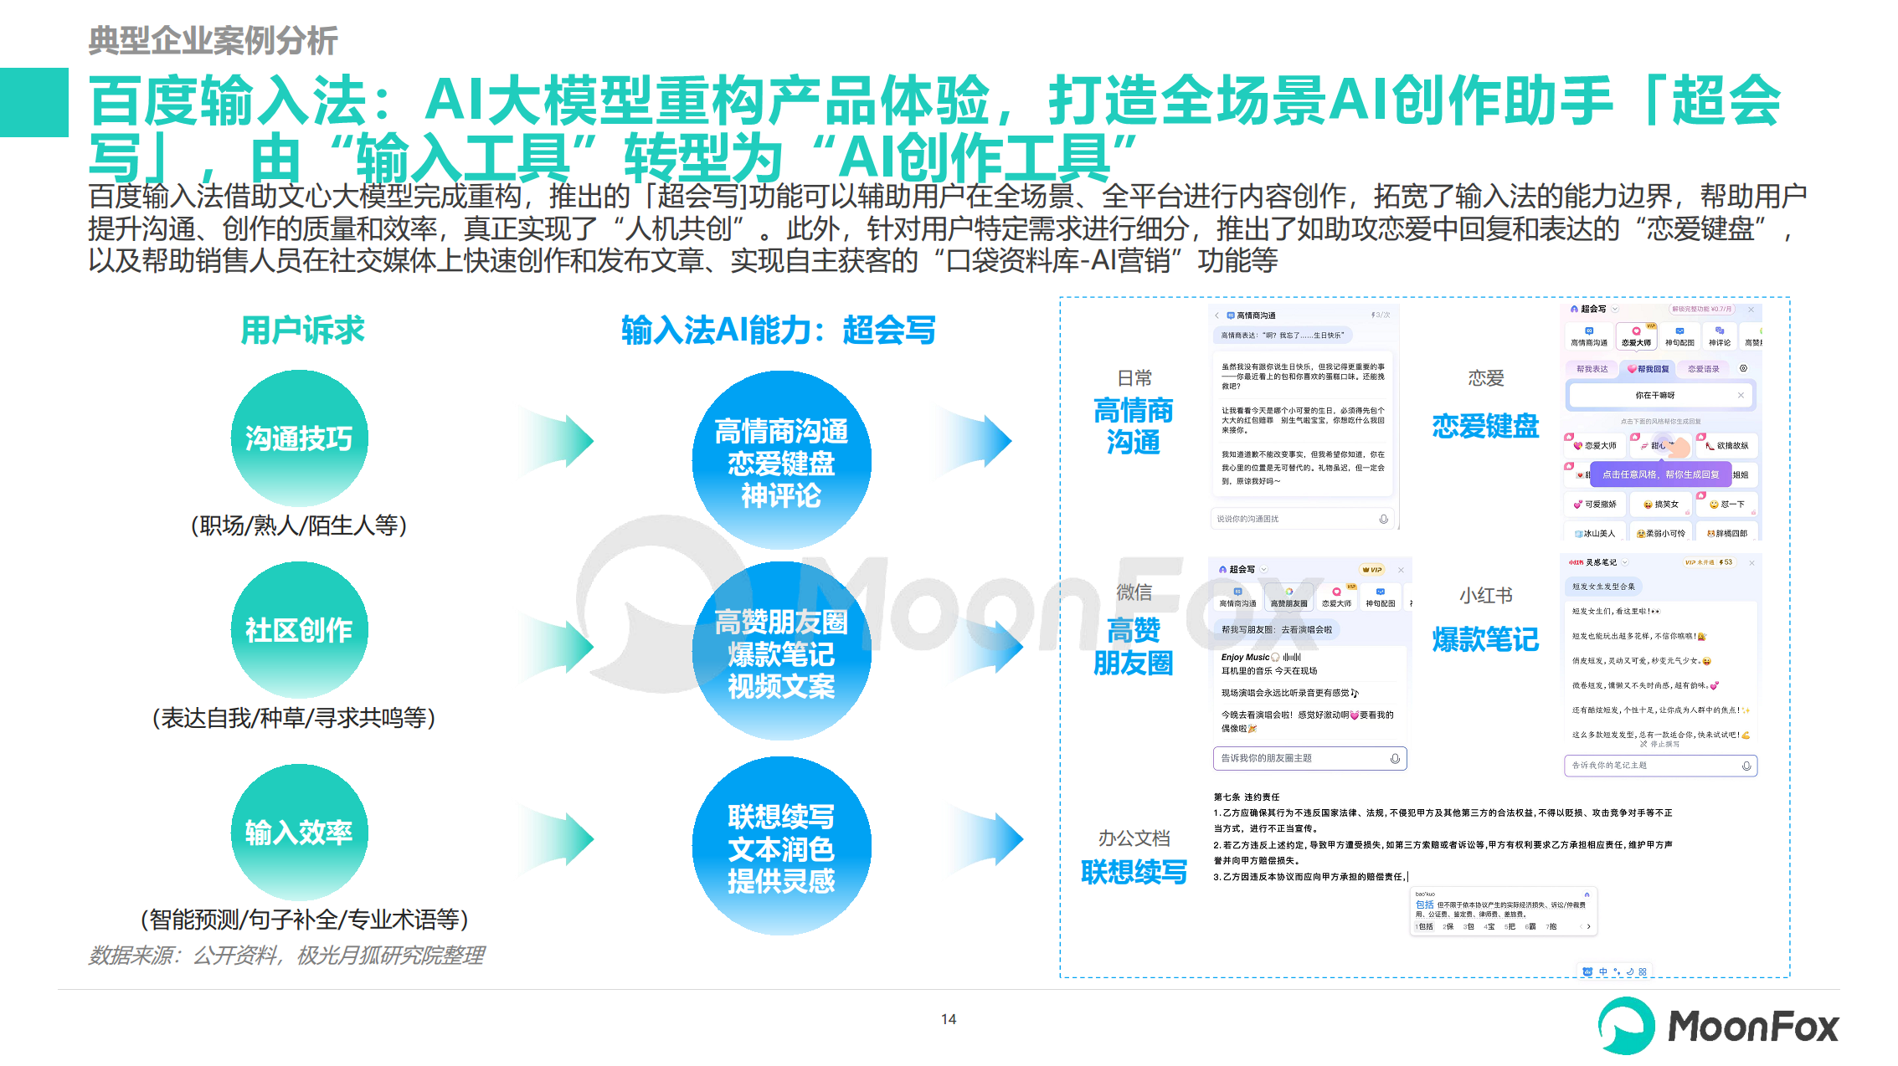Screen dimensions: 1898x1066
Task: Expand the 超会写 dropdown in 微信 panel
Action: click(1263, 569)
